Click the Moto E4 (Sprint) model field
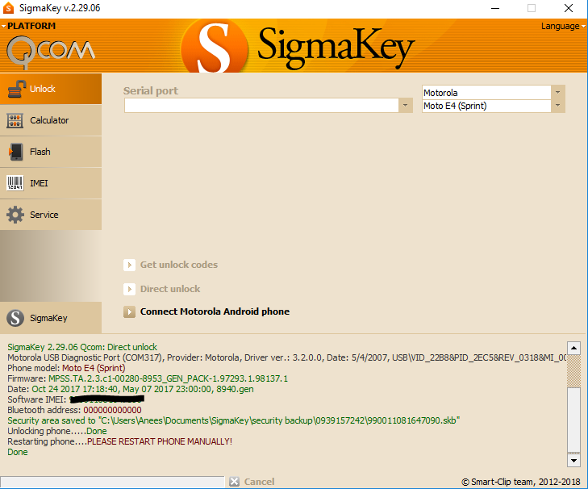This screenshot has height=489, width=588. click(x=486, y=106)
